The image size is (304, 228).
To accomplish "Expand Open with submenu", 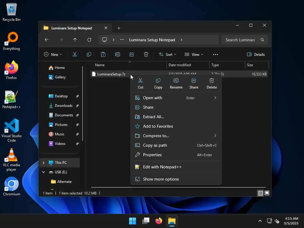I will pos(215,98).
